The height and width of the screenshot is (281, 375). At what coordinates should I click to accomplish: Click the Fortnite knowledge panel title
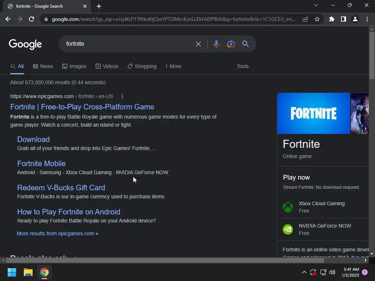[x=301, y=144]
